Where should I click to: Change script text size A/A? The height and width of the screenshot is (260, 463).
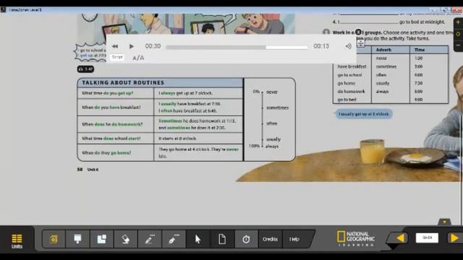pos(138,58)
